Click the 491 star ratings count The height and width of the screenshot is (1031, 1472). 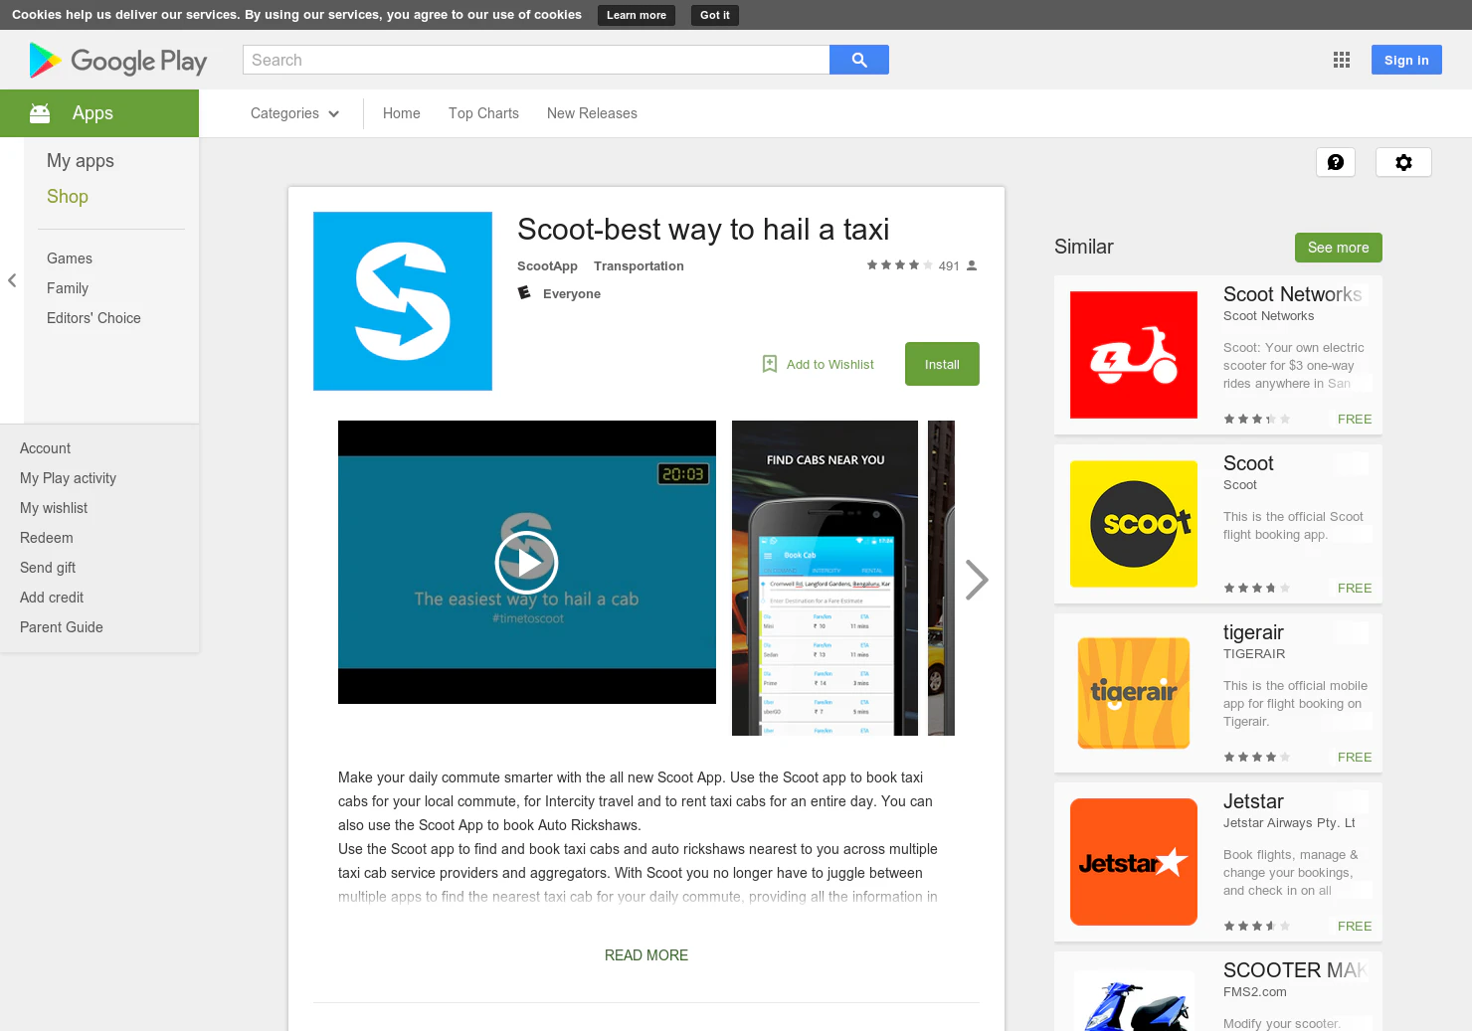pyautogui.click(x=949, y=265)
